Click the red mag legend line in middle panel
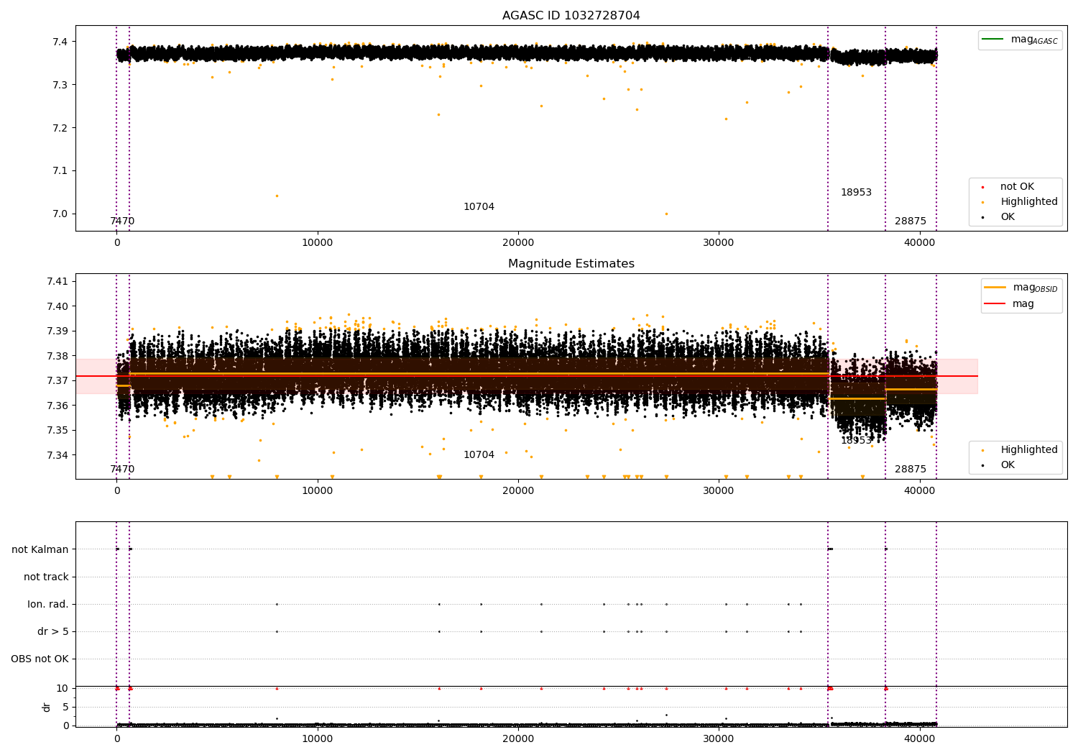This screenshot has width=1078, height=755. [x=995, y=304]
